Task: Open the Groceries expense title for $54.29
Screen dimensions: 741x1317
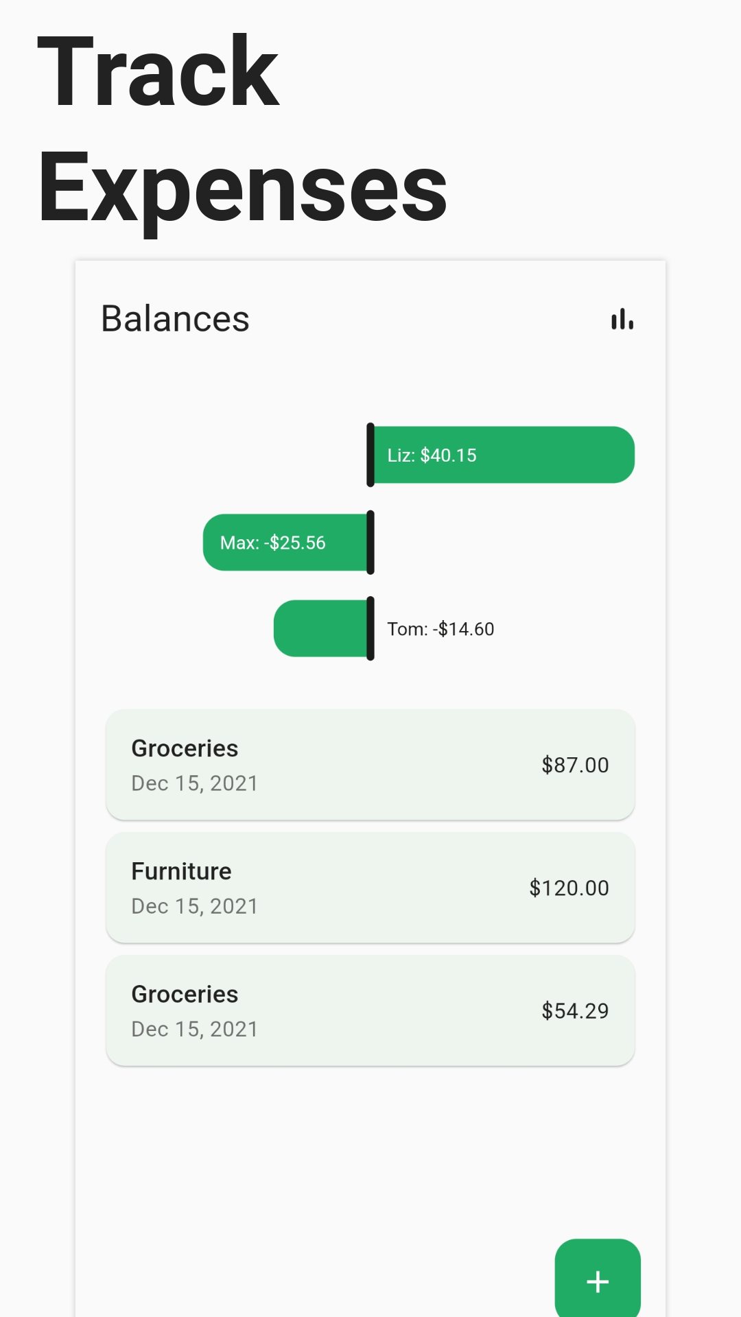Action: 185,994
